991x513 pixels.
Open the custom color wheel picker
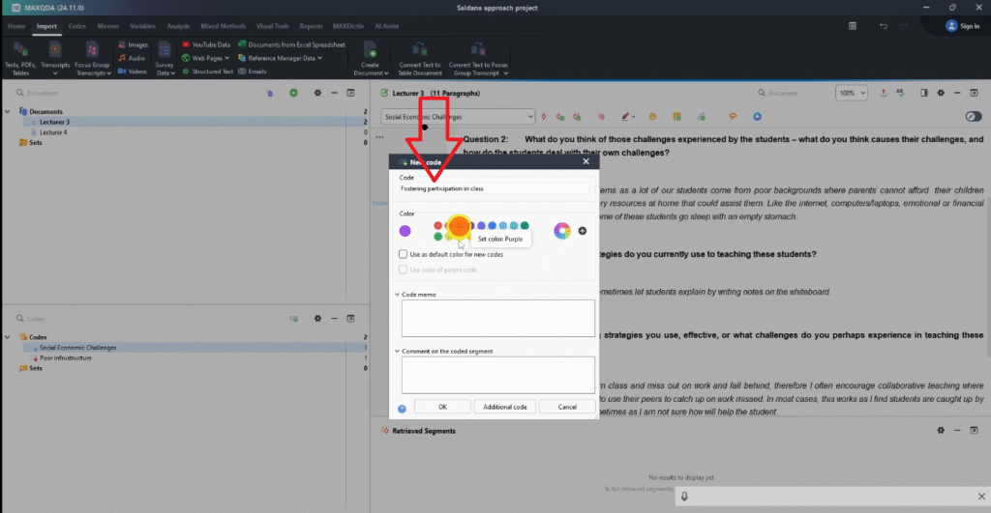561,230
